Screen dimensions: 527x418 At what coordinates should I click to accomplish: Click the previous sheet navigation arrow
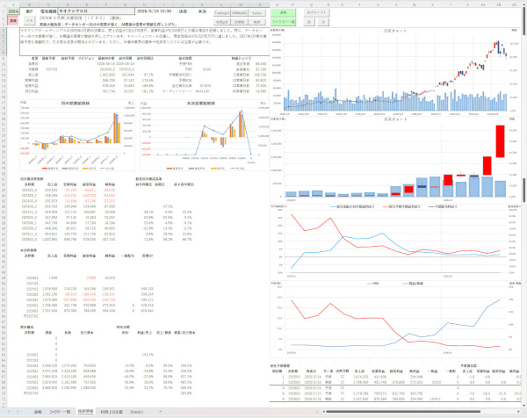pos(9,412)
